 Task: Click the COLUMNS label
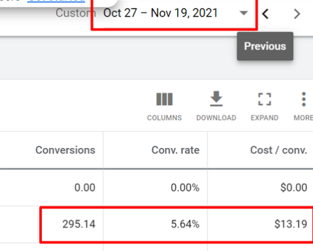pyautogui.click(x=164, y=118)
